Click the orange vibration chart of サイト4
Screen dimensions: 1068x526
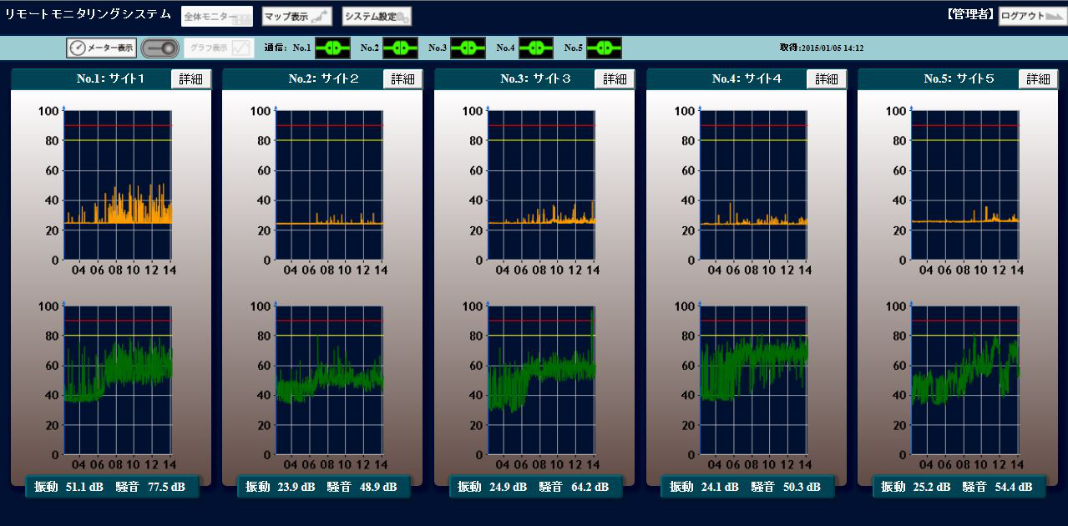pos(754,185)
